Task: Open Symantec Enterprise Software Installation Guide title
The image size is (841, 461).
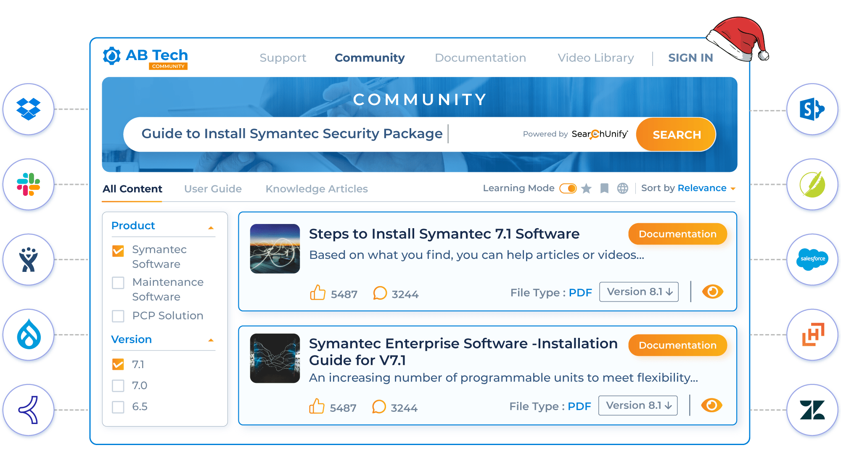Action: [463, 352]
